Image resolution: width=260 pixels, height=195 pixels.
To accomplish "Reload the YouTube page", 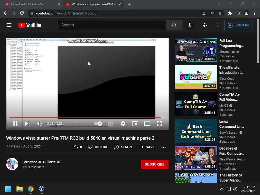I will pos(22,13).
